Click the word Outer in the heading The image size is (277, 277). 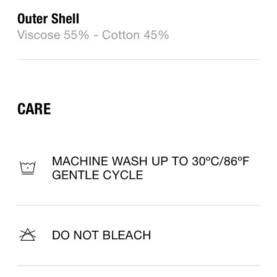point(32,19)
